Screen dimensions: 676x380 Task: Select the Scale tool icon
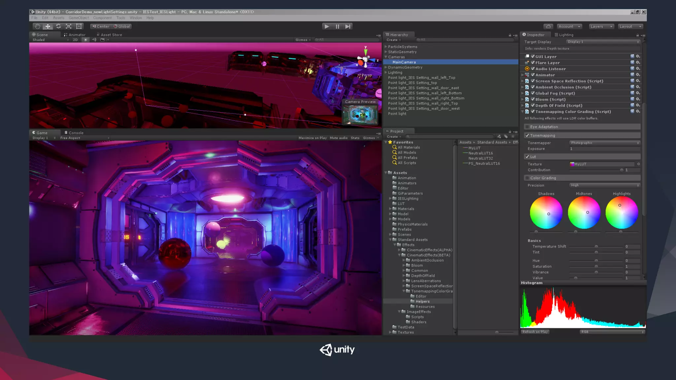69,26
